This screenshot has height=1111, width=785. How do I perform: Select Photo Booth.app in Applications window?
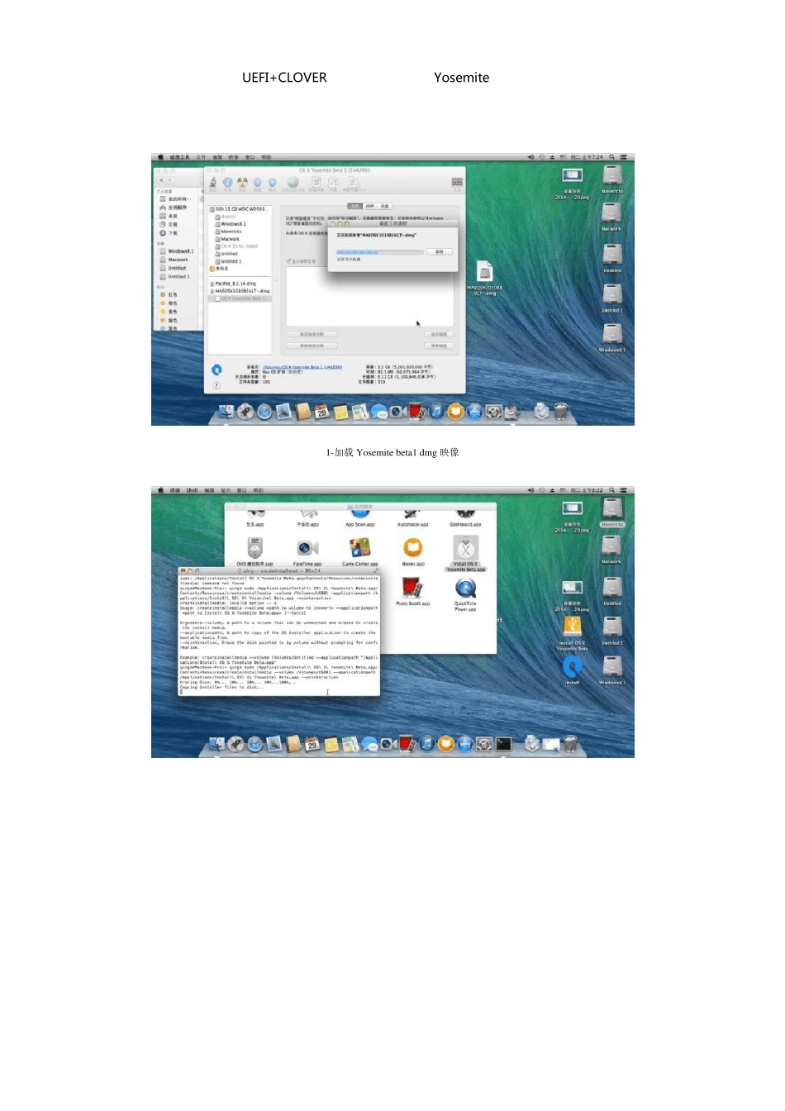412,592
